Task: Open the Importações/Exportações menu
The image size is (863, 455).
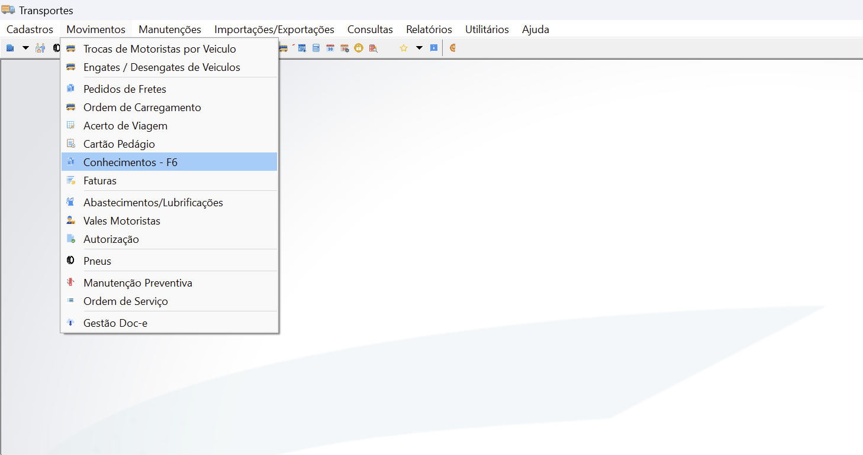Action: (x=274, y=29)
